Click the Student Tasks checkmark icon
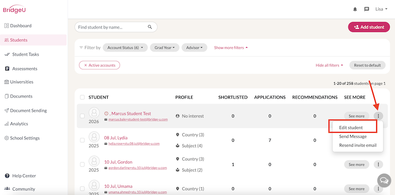Image resolution: width=395 pixels, height=195 pixels. coord(7,54)
